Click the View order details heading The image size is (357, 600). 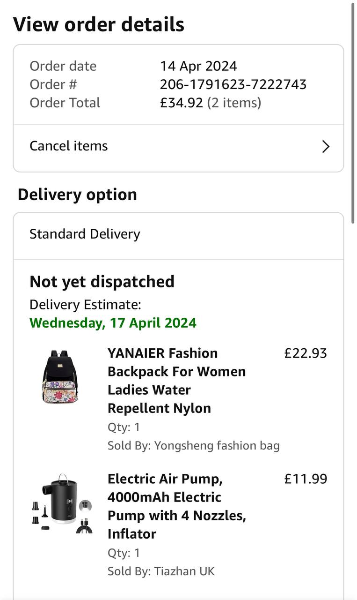[99, 24]
